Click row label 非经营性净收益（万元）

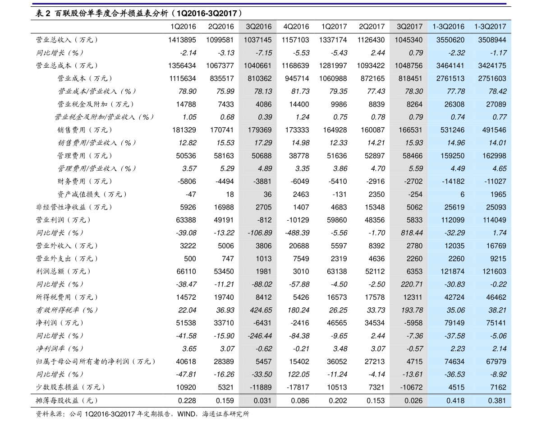pos(74,207)
